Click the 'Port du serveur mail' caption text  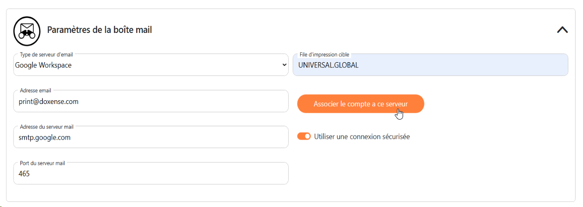45,163
